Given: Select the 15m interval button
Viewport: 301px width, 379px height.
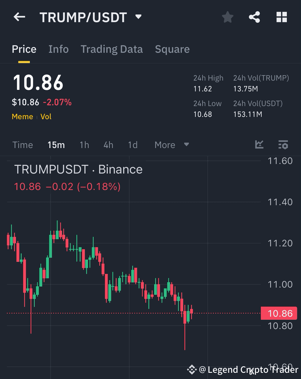Looking at the screenshot, I should click(56, 145).
